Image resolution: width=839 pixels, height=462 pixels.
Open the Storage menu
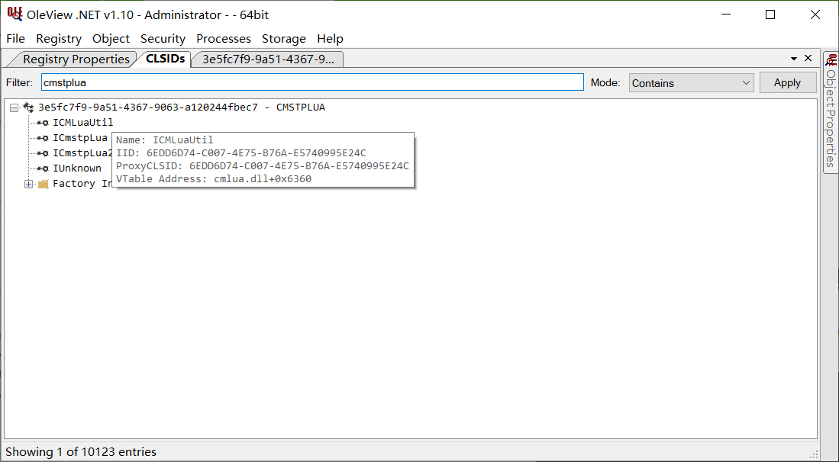pos(283,38)
